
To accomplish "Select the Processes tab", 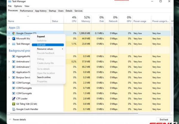I will pyautogui.click(x=13, y=11).
